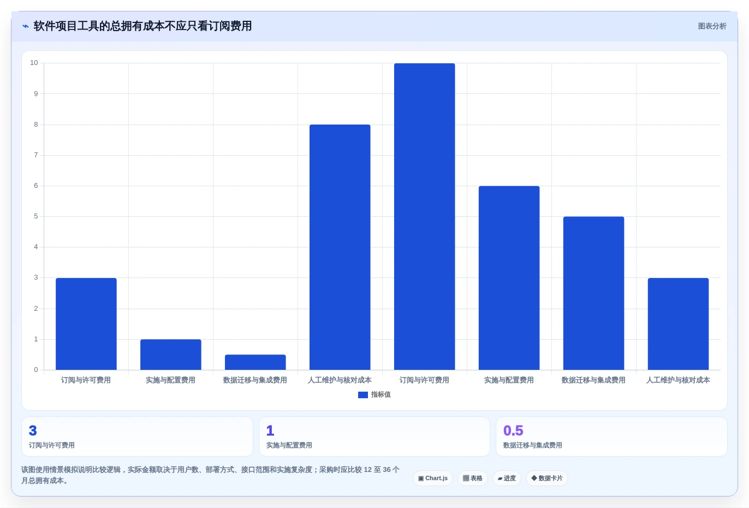This screenshot has width=749, height=508.
Task: Open the card showing 0.5 数据迁移与集成费用
Action: [x=611, y=436]
